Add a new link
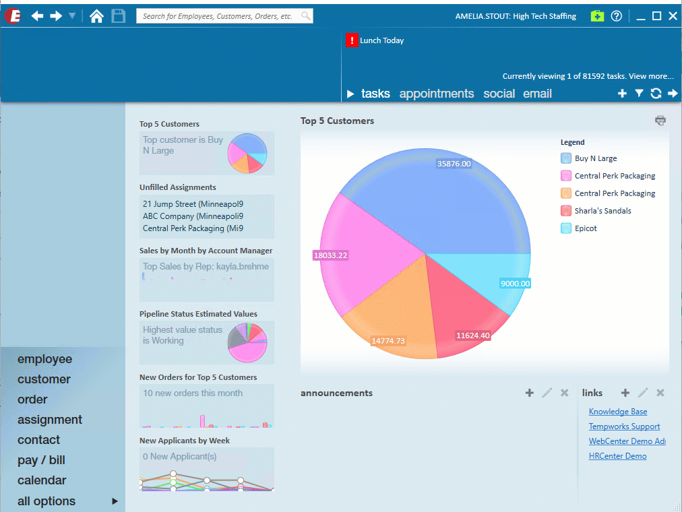Screen dimensions: 682x512 pyautogui.click(x=625, y=393)
